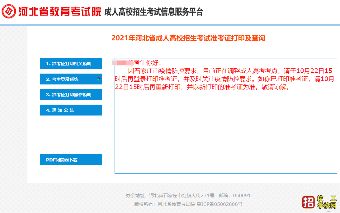Click the 招技工学校网 watermark logo
This screenshot has height=213, width=340.
pos(318,202)
